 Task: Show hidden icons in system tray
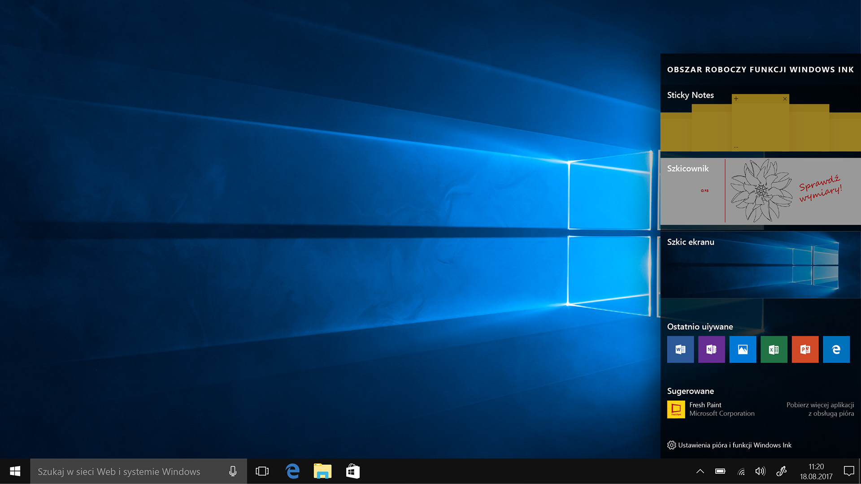[700, 471]
